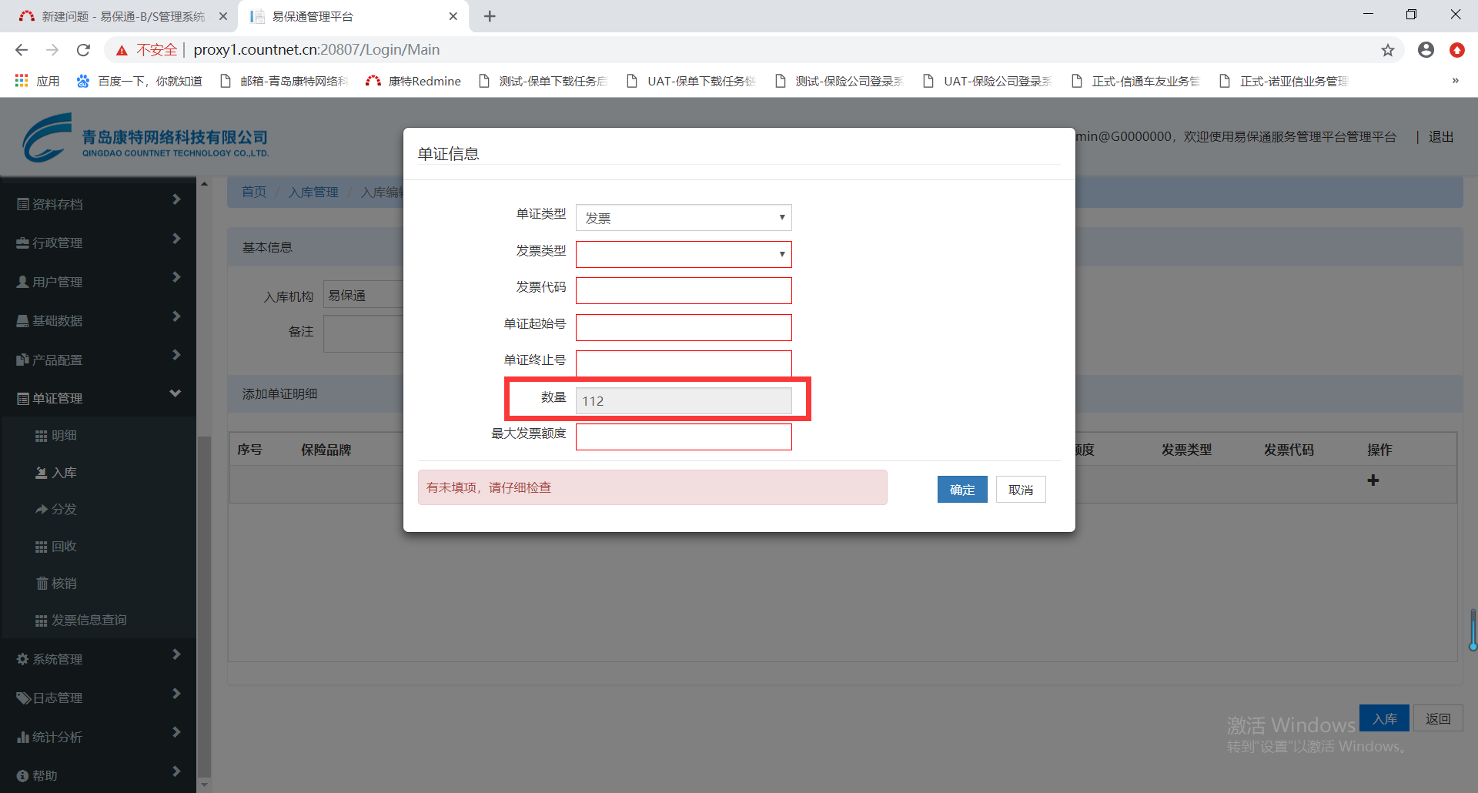Image resolution: width=1478 pixels, height=793 pixels.
Task: Go to 入库管理 in the breadcrumb
Action: pyautogui.click(x=313, y=192)
